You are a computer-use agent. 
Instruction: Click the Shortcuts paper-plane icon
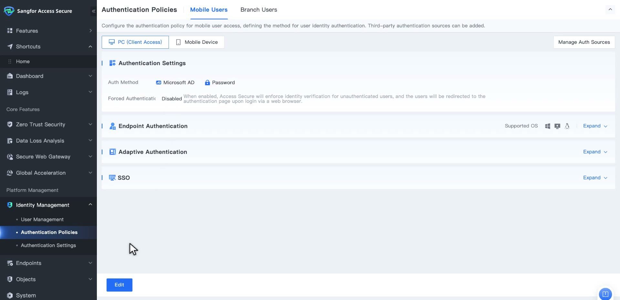pyautogui.click(x=10, y=46)
